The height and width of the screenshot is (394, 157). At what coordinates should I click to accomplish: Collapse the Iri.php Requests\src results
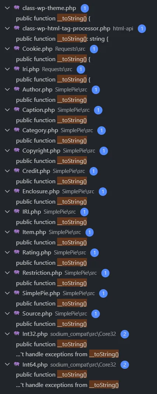click(7, 69)
